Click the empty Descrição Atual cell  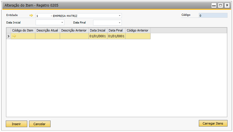click(x=47, y=36)
